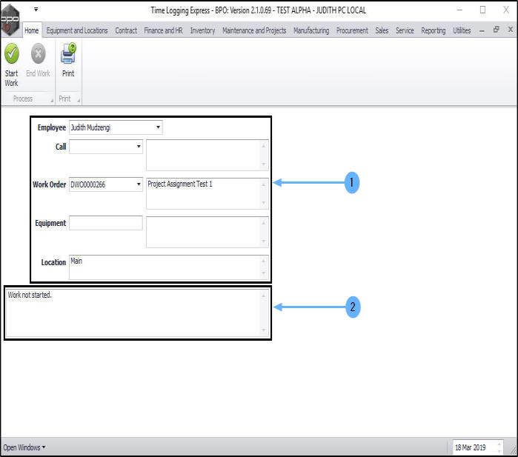This screenshot has width=518, height=457.
Task: Maximize the main application window
Action: pyautogui.click(x=482, y=10)
